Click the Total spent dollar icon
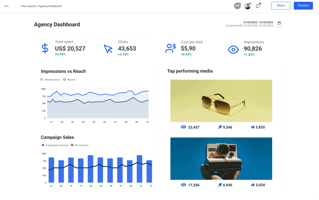The height and width of the screenshot is (200, 319). coord(45,48)
